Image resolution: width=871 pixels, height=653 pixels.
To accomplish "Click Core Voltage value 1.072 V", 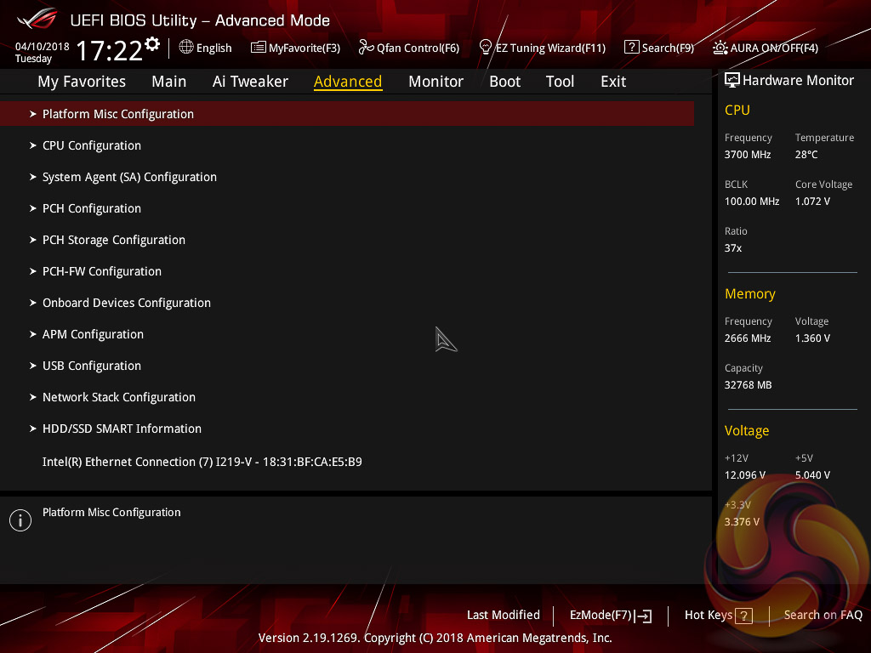I will (812, 202).
